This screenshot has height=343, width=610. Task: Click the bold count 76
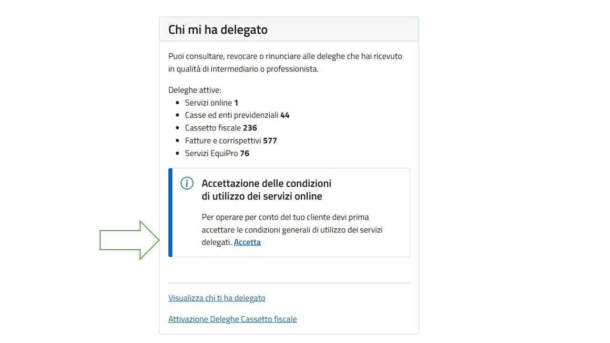[244, 153]
